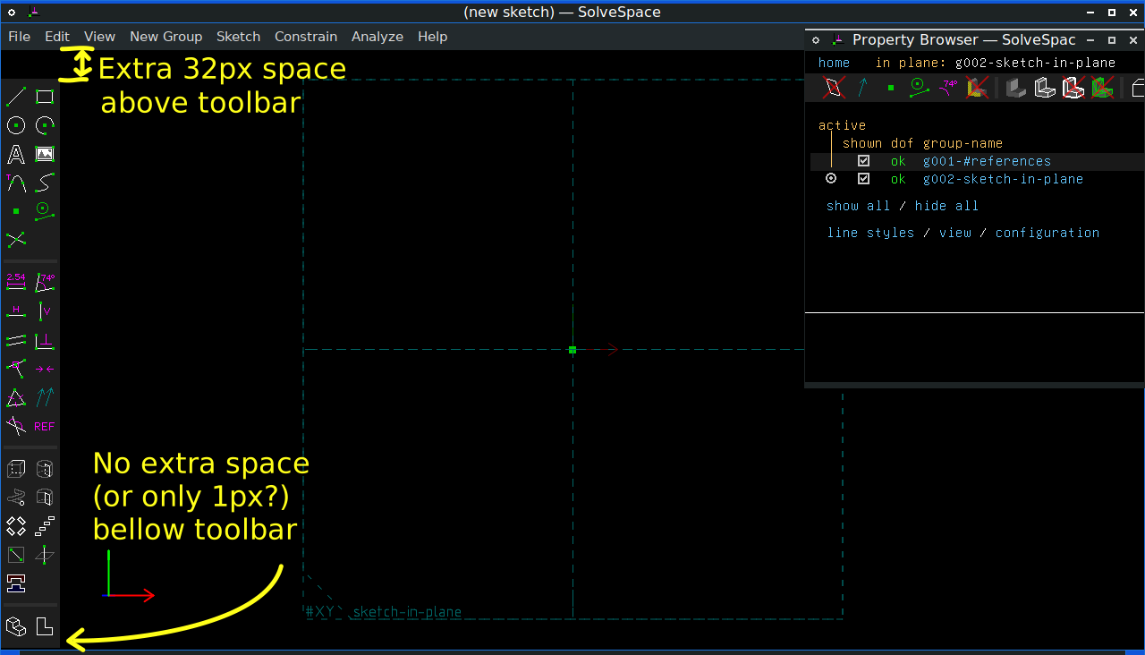Open the Constrain menu
The image size is (1145, 655).
click(x=306, y=37)
